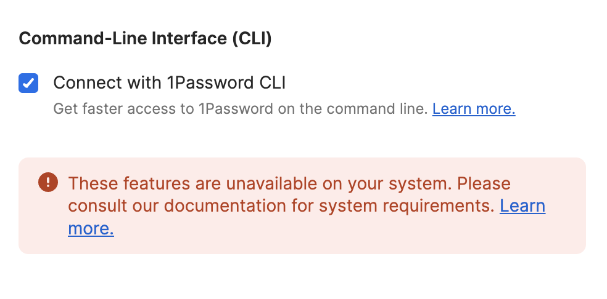The image size is (607, 299).
Task: Click the red exclamation warning icon
Action: click(x=48, y=182)
